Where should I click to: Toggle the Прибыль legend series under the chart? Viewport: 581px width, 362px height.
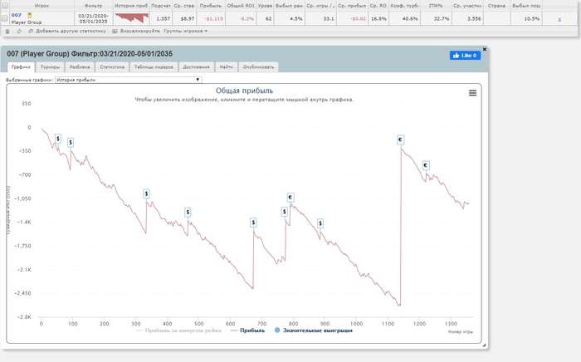247,330
